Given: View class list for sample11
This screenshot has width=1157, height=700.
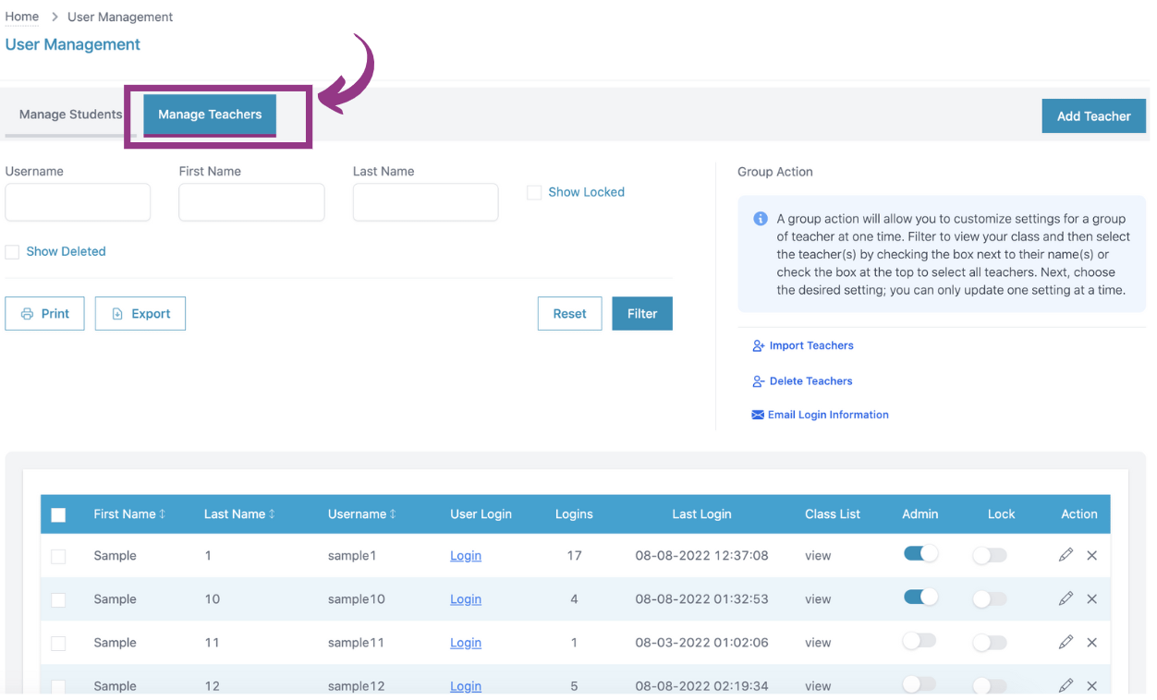Looking at the screenshot, I should click(x=818, y=642).
